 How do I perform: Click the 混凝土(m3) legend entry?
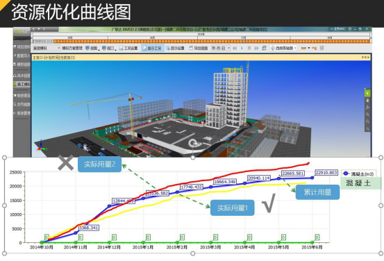click(x=358, y=174)
